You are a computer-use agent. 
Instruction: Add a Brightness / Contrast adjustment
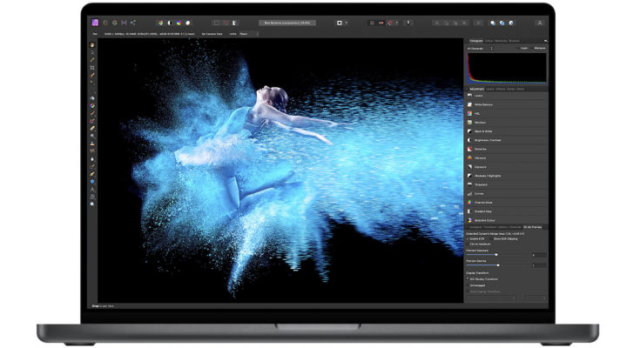tap(507, 140)
